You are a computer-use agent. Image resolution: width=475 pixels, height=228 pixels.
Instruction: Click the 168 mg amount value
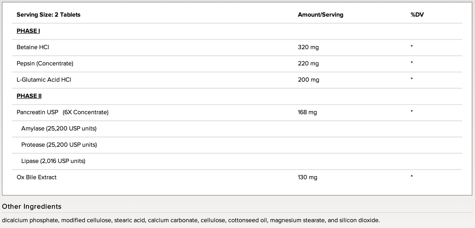pyautogui.click(x=307, y=112)
